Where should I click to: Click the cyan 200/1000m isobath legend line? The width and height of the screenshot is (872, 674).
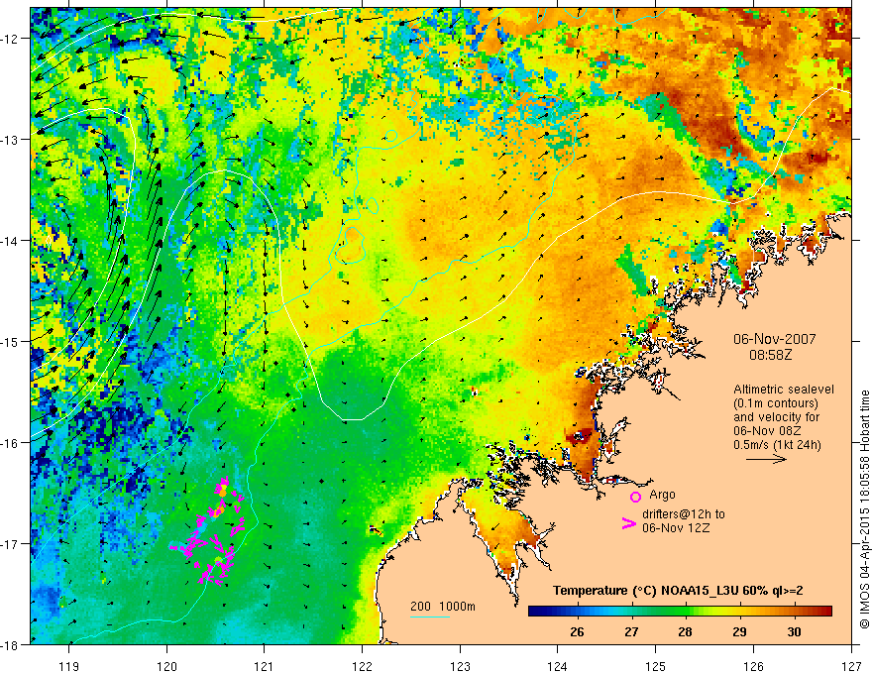tap(430, 618)
